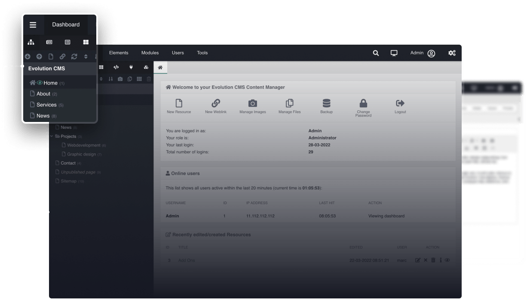This screenshot has width=527, height=301.
Task: Open the Modules menu
Action: (x=150, y=53)
